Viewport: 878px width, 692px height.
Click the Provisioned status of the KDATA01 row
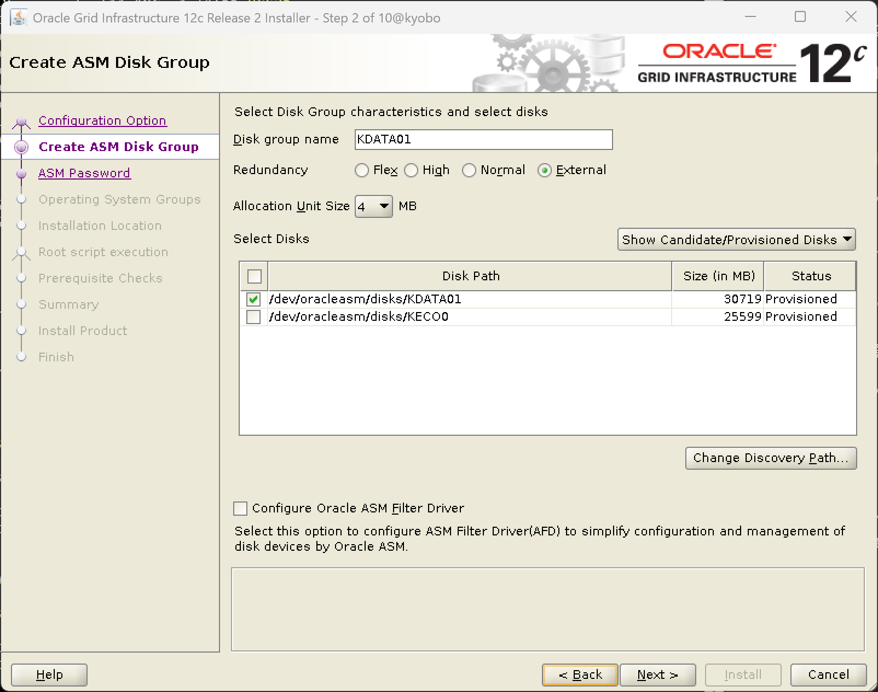click(801, 299)
